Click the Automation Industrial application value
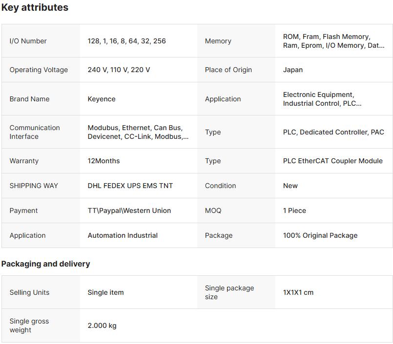The image size is (393, 344). coord(123,235)
